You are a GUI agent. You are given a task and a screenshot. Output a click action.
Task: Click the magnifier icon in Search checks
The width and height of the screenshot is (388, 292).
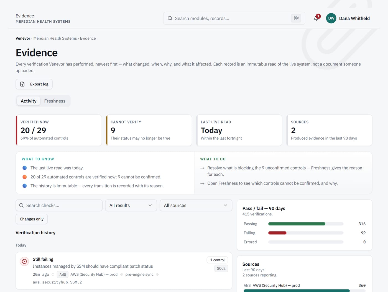(21, 205)
